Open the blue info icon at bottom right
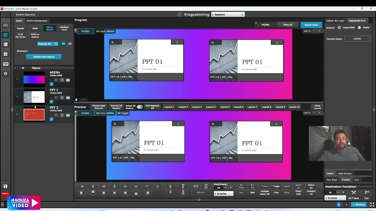 click(339, 205)
